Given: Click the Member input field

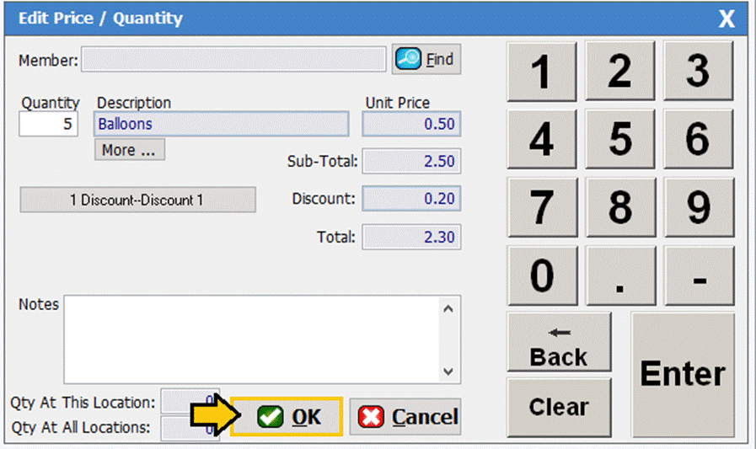Looking at the screenshot, I should (233, 60).
